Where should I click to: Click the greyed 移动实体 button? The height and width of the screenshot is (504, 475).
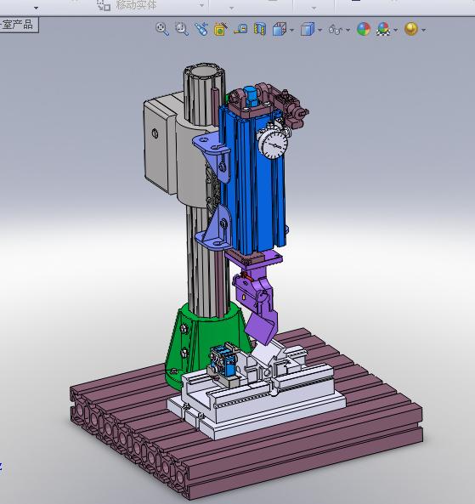pyautogui.click(x=127, y=5)
